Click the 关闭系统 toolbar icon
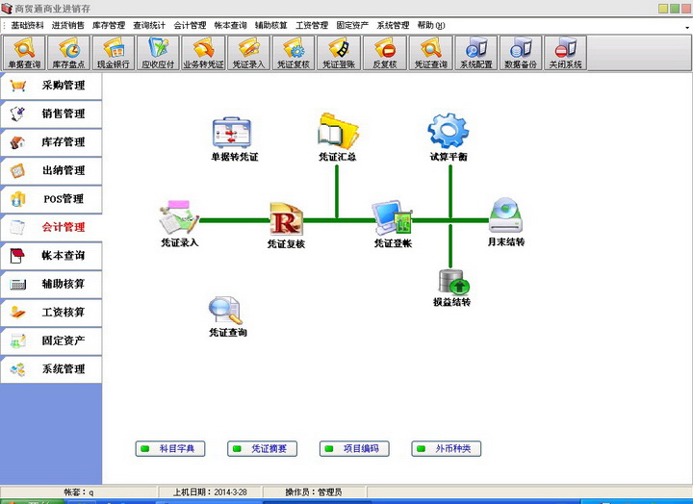 565,53
